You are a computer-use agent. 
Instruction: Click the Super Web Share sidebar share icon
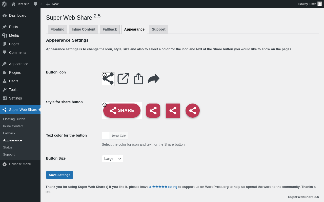click(x=5, y=110)
